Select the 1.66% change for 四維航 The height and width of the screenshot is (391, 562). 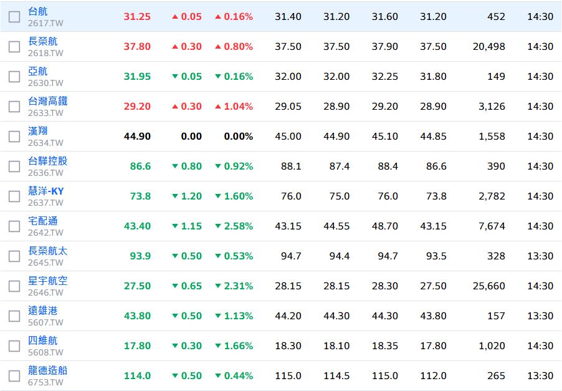234,346
